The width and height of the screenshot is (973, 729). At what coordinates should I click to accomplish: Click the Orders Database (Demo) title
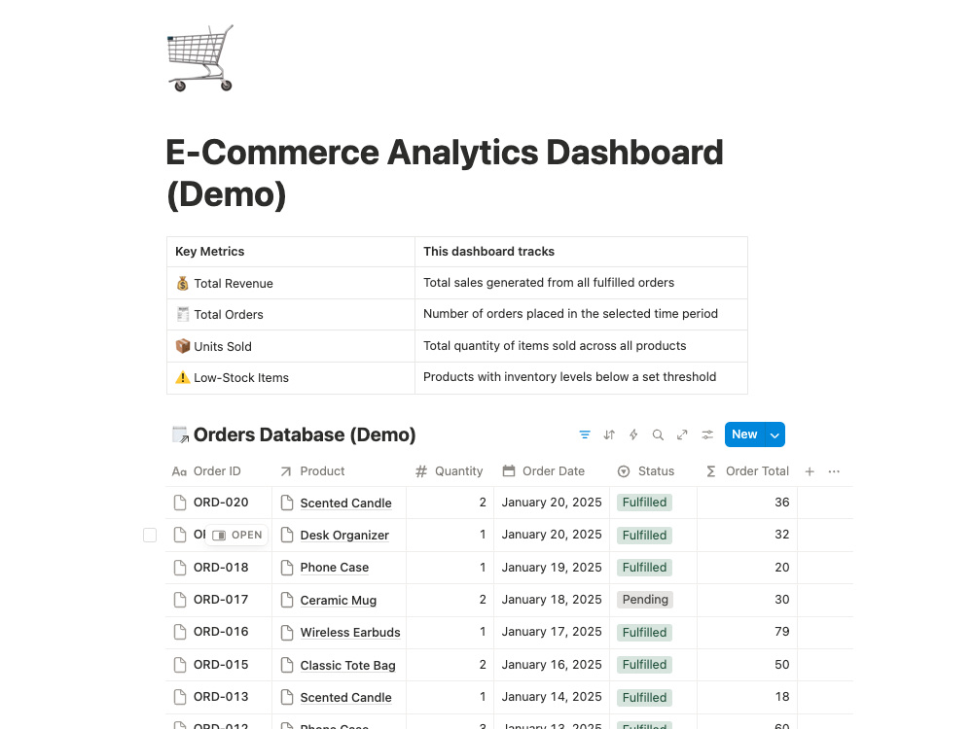(x=305, y=434)
